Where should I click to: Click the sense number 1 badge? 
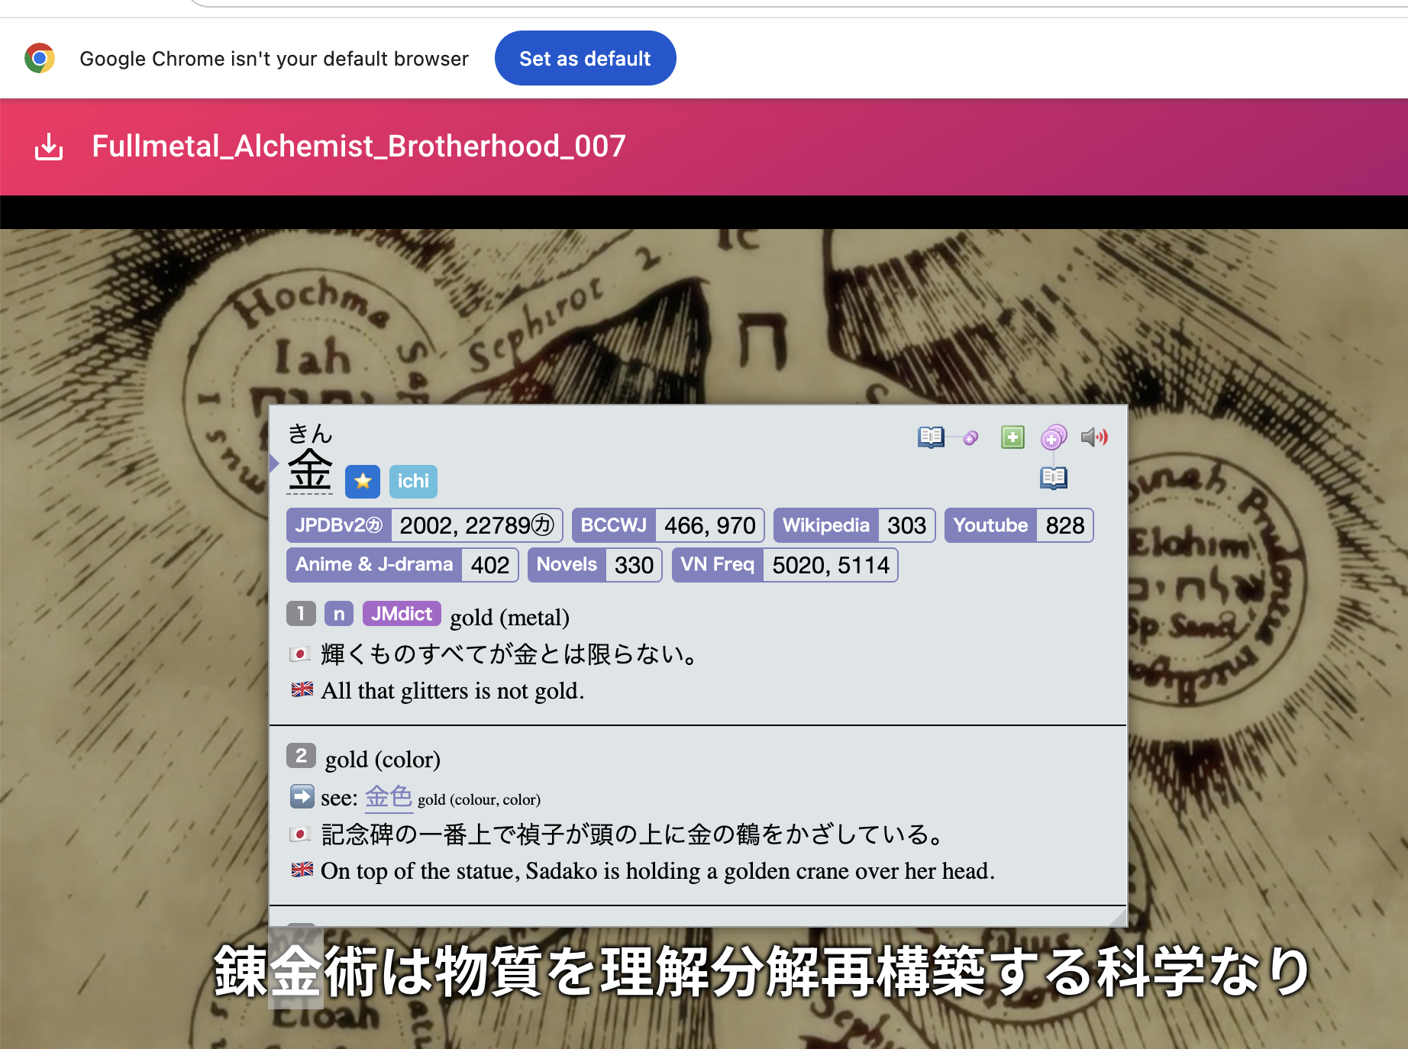(x=301, y=614)
